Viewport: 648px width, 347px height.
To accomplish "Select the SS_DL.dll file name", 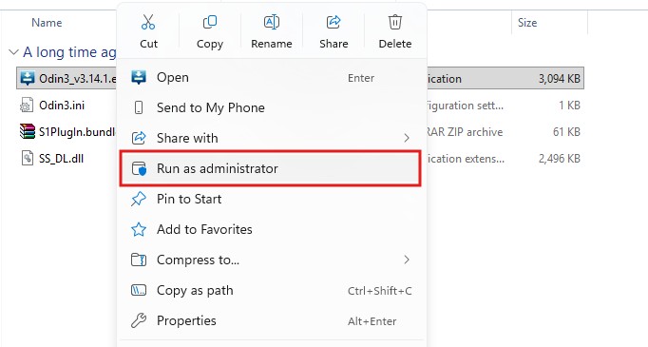I will coord(61,159).
